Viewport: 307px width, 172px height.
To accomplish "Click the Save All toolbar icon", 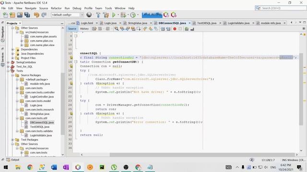I will coord(27,15).
